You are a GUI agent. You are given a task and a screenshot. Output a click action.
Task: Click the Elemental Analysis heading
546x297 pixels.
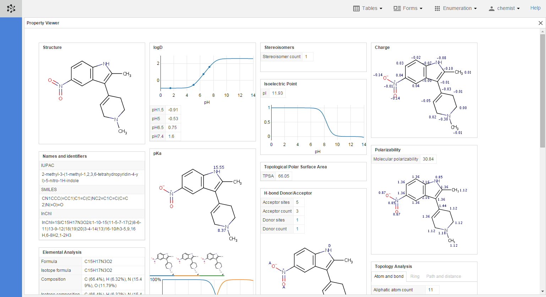(x=62, y=252)
